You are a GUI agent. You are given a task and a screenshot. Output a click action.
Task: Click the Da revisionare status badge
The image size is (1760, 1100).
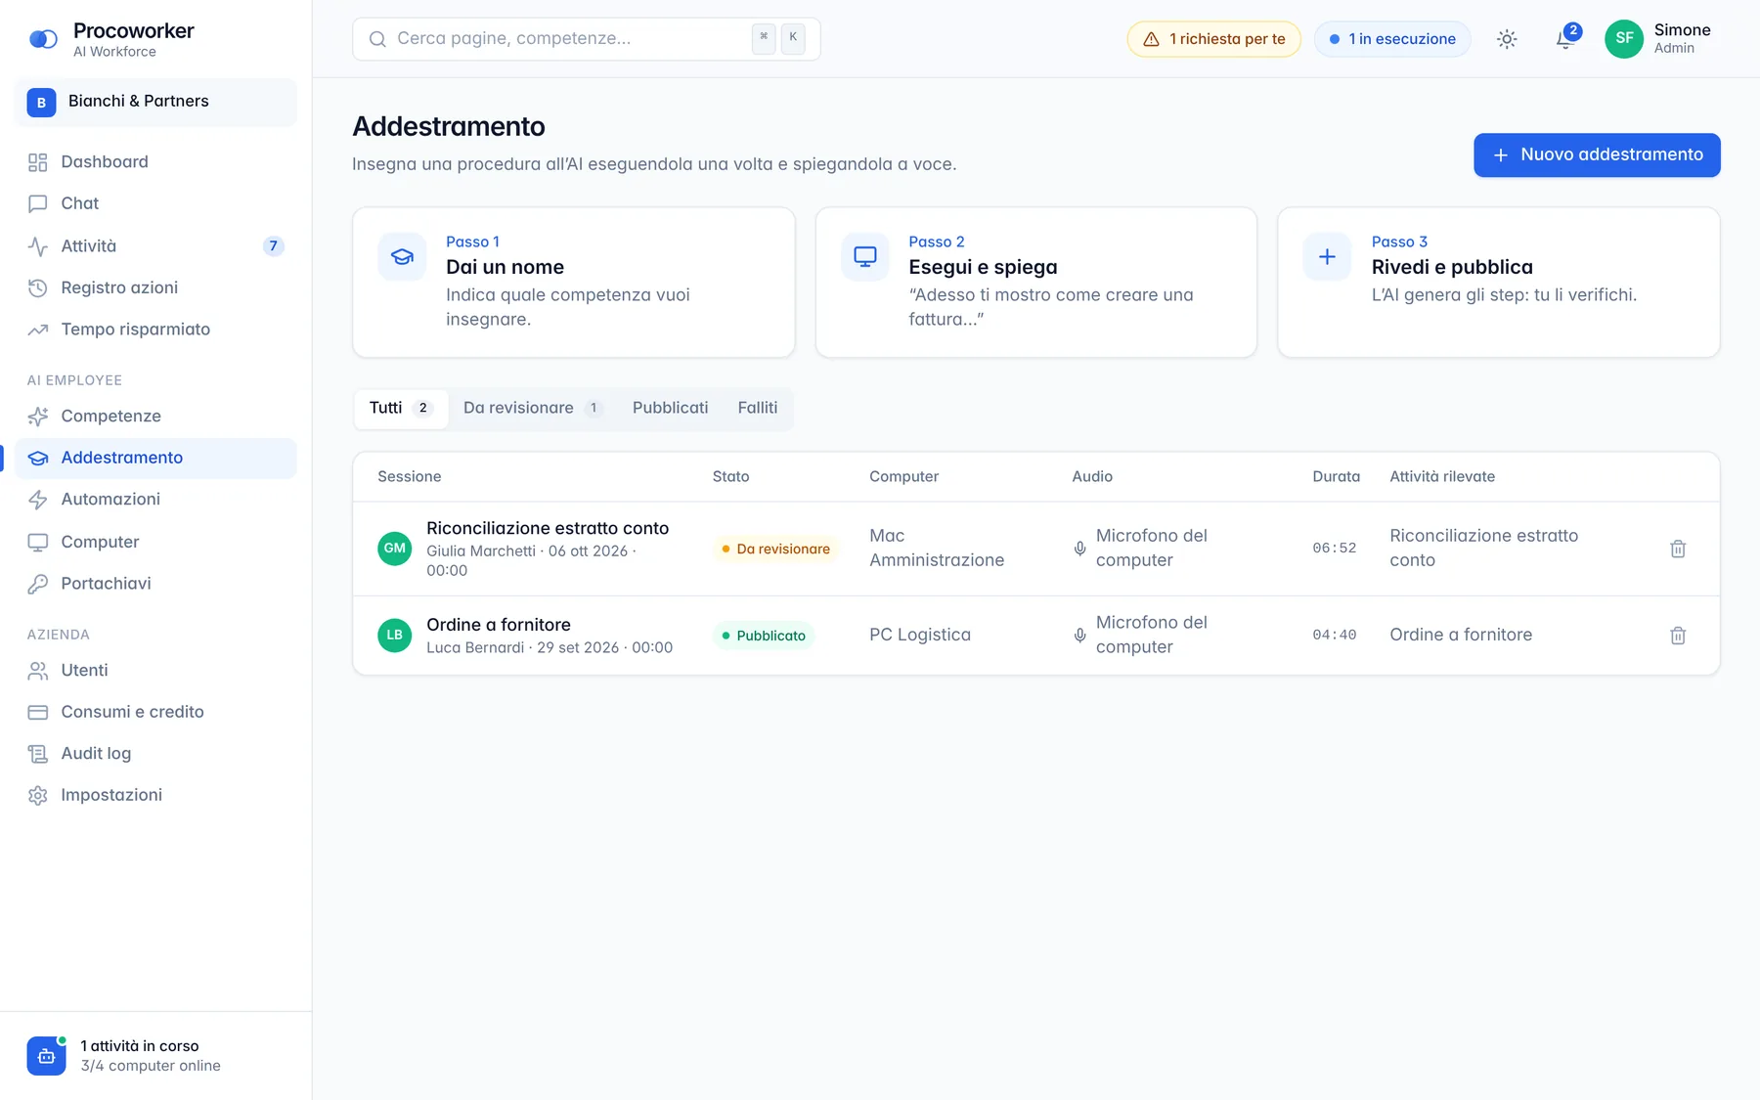pos(775,550)
